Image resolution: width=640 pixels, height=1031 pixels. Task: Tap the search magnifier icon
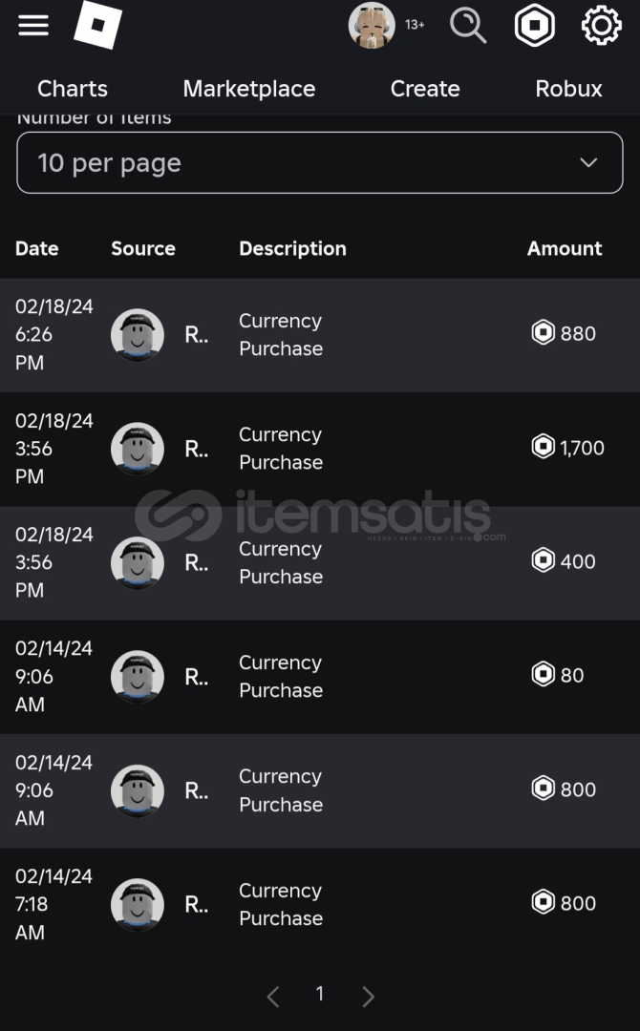click(x=468, y=26)
